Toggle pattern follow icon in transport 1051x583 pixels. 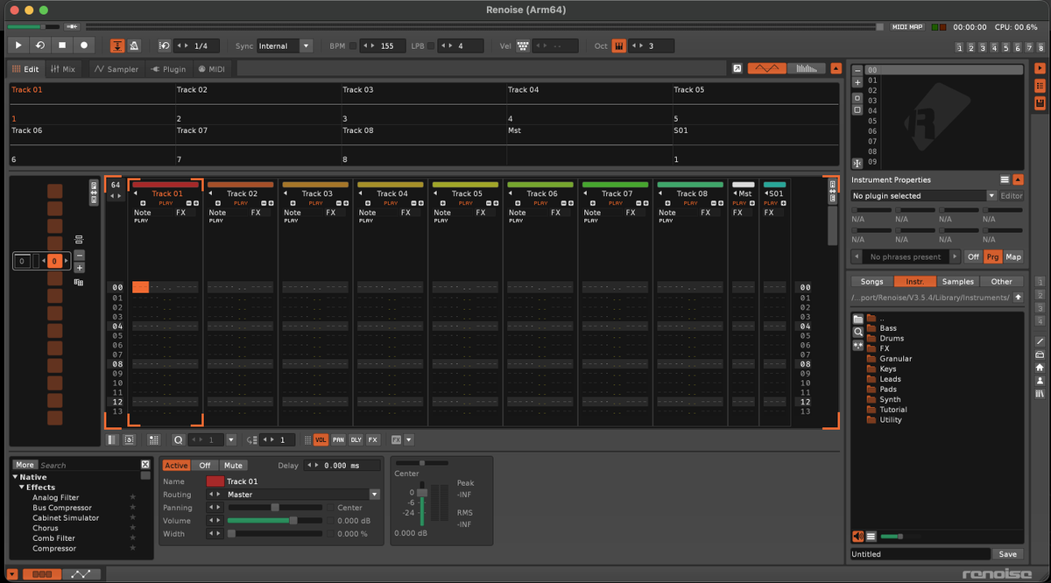pos(117,46)
